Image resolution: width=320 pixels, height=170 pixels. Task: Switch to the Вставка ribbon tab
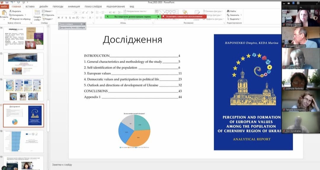(x=30, y=6)
